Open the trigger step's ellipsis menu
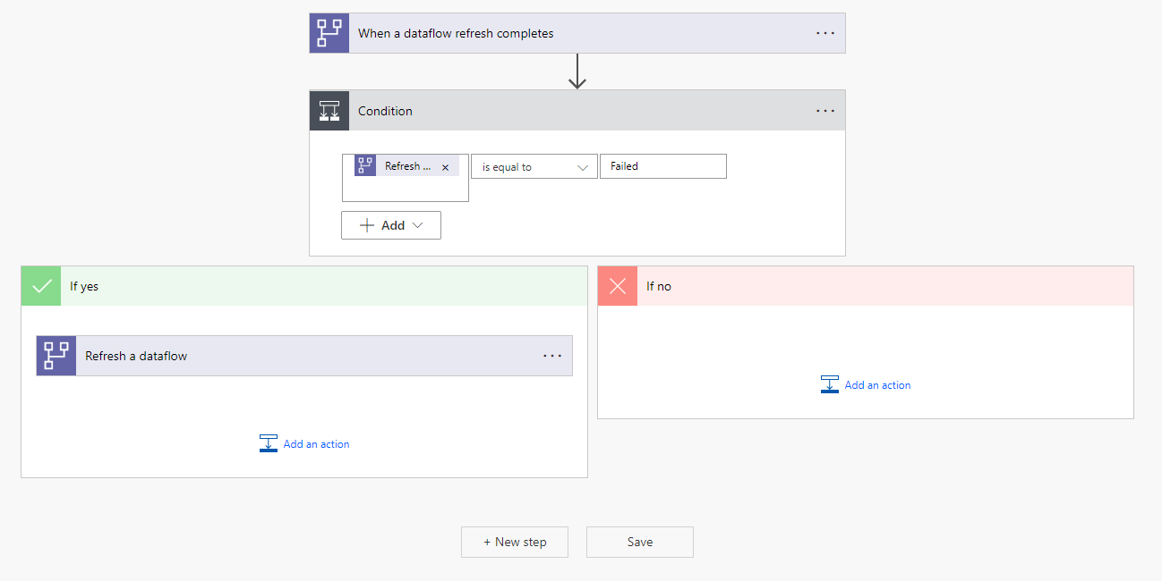Image resolution: width=1162 pixels, height=581 pixels. click(x=825, y=33)
